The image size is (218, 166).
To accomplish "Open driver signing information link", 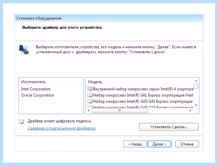I will (x=62, y=128).
